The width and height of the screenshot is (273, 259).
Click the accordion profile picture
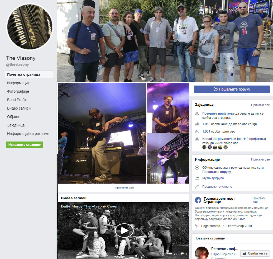pos(29,27)
